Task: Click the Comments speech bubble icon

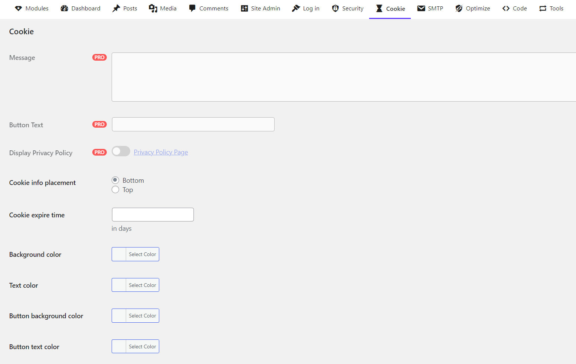Action: pyautogui.click(x=192, y=8)
